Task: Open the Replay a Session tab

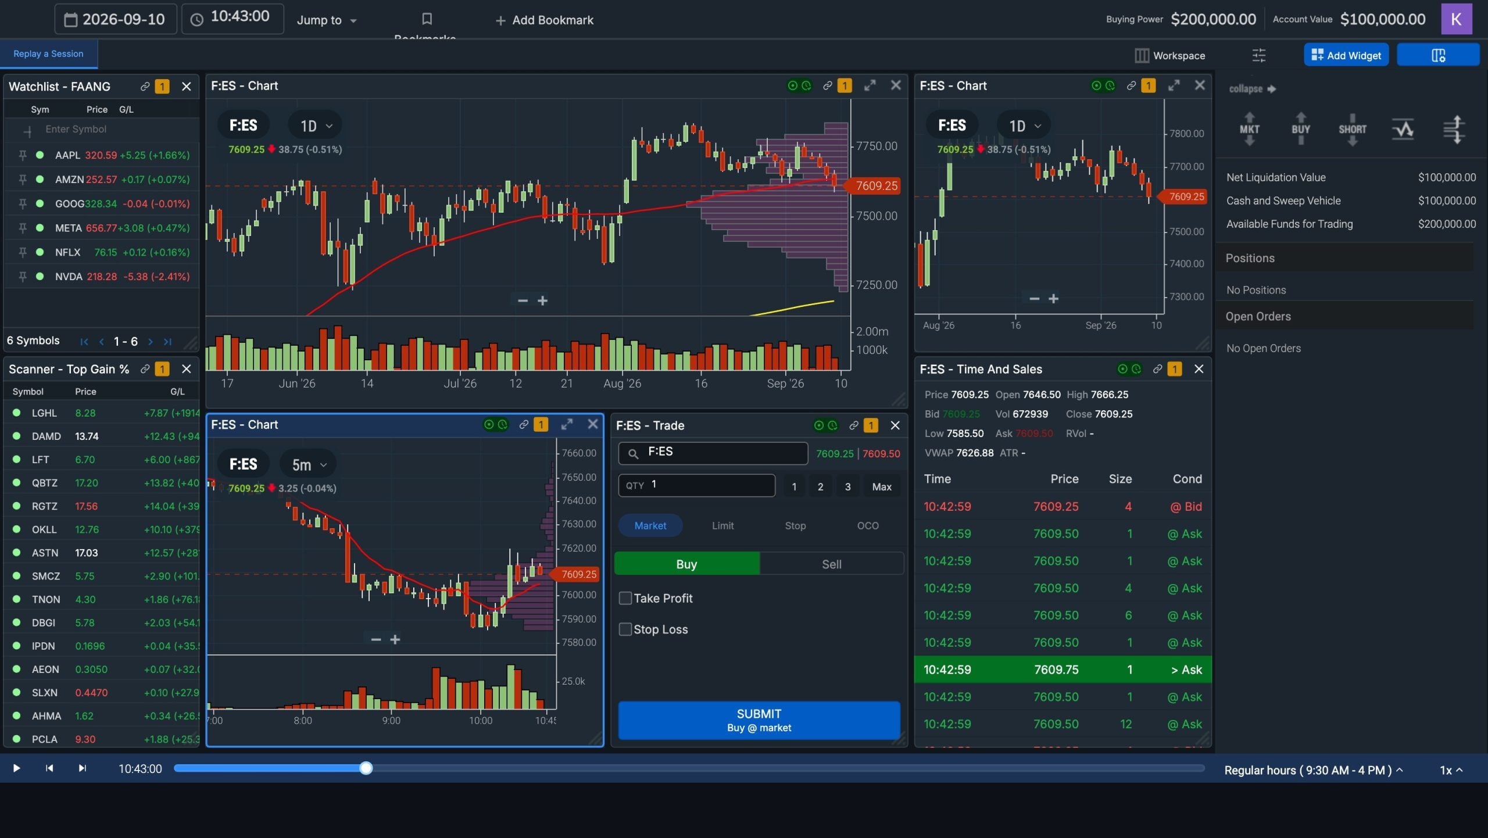Action: [x=48, y=54]
